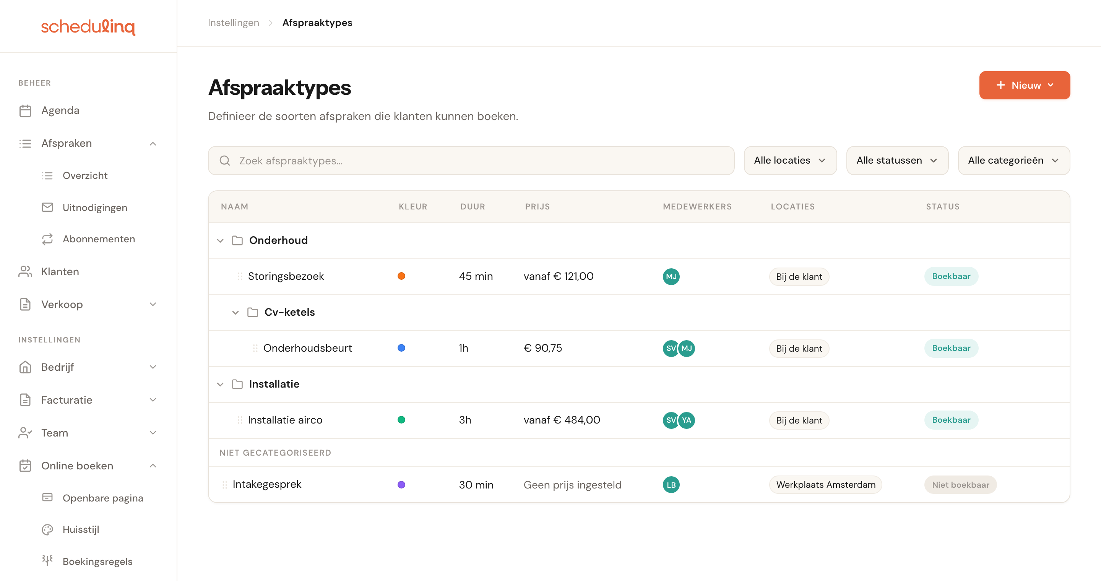Click the Niet boekbaar status badge
This screenshot has width=1101, height=581.
click(x=960, y=485)
